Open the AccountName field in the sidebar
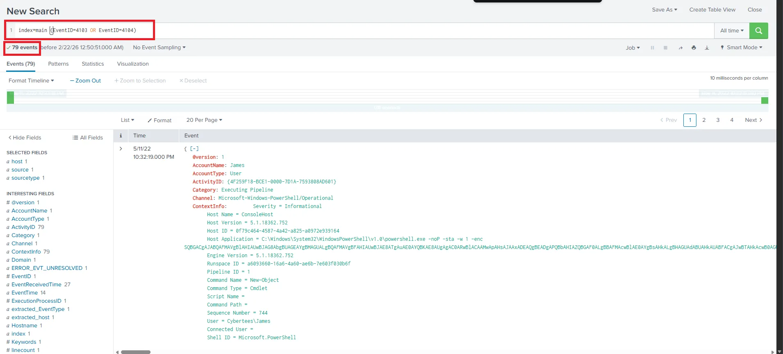The width and height of the screenshot is (783, 354). (x=30, y=210)
